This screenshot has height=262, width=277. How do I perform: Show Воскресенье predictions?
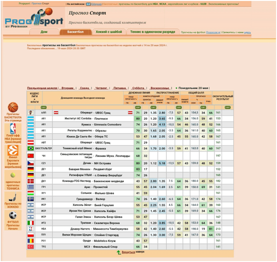(160, 88)
